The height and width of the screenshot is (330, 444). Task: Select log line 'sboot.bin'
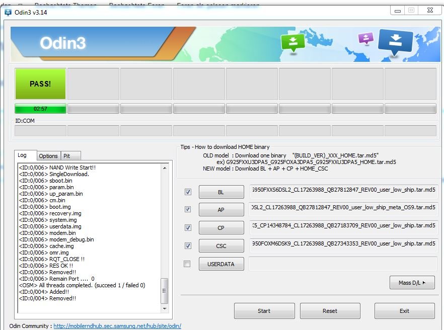(x=46, y=181)
